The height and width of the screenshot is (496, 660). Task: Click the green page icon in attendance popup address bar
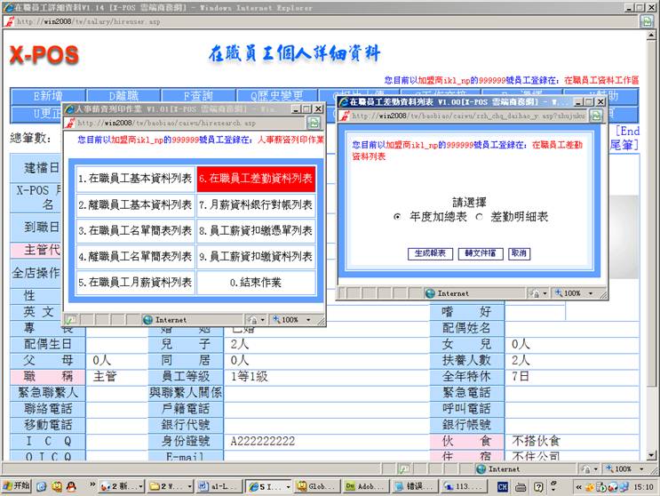(x=598, y=116)
